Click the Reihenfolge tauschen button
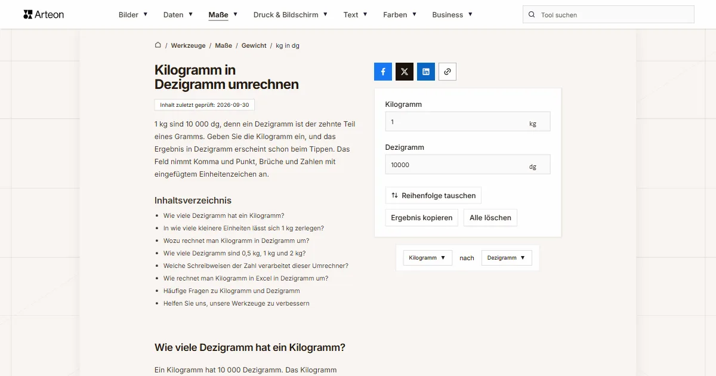The height and width of the screenshot is (376, 716). 433,195
